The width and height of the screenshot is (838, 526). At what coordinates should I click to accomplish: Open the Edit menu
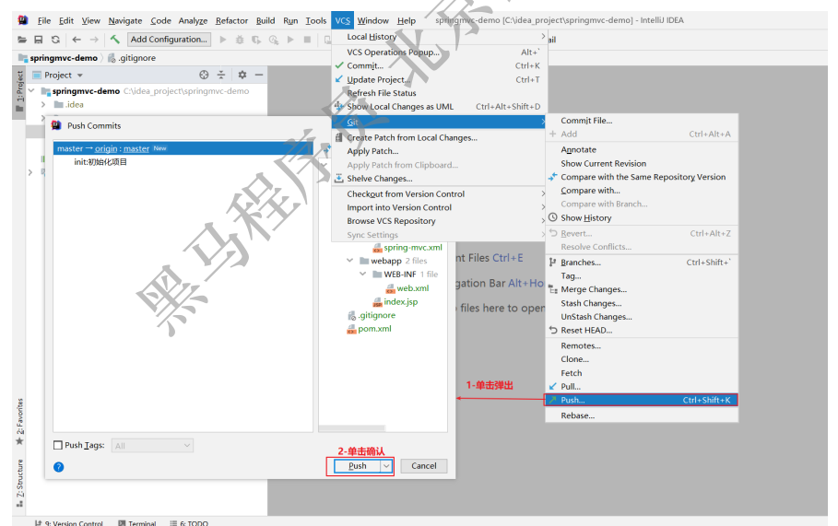(66, 21)
